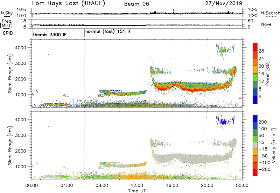
Task: Click the 'Slant Range [km]' label of power panel
Action: pos(10,74)
